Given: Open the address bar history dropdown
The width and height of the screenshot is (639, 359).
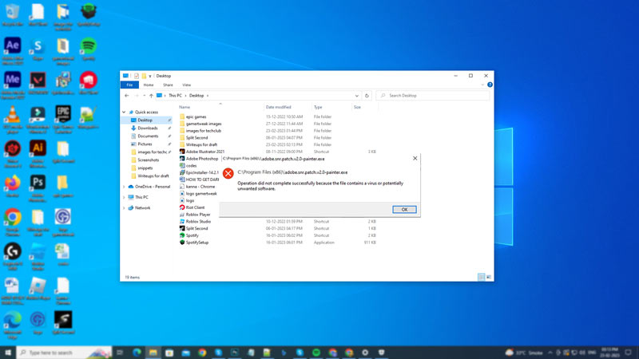Looking at the screenshot, I should tap(357, 96).
